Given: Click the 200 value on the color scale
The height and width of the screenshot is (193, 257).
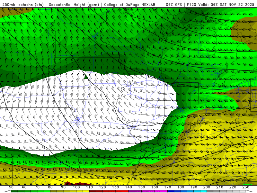Looking at the screenshot, I should (207, 187).
